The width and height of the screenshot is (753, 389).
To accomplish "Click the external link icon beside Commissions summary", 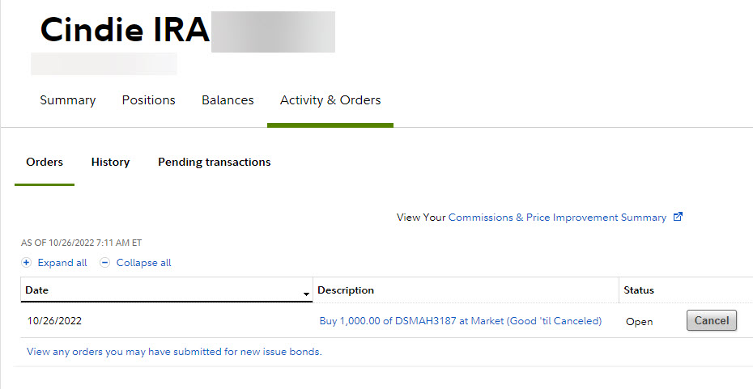I will pyautogui.click(x=679, y=217).
